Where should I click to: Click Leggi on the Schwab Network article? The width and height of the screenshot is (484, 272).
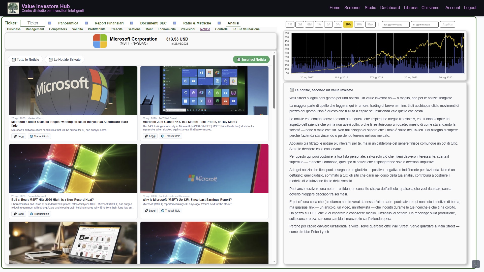click(19, 214)
